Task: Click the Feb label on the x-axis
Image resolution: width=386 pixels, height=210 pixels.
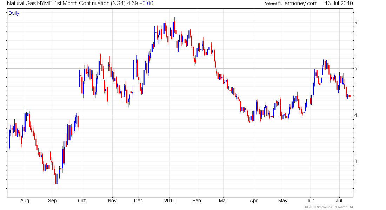Action: [x=197, y=201]
